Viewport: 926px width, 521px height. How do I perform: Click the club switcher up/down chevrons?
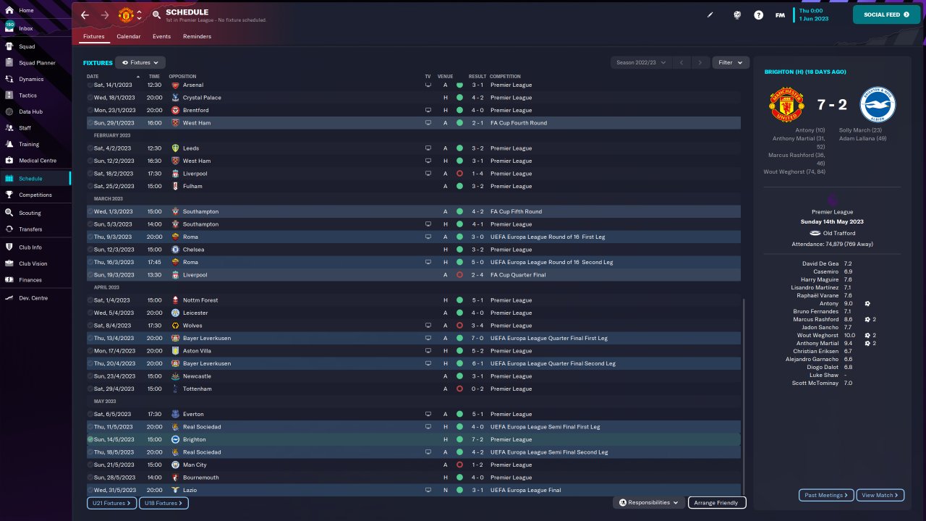[139, 14]
